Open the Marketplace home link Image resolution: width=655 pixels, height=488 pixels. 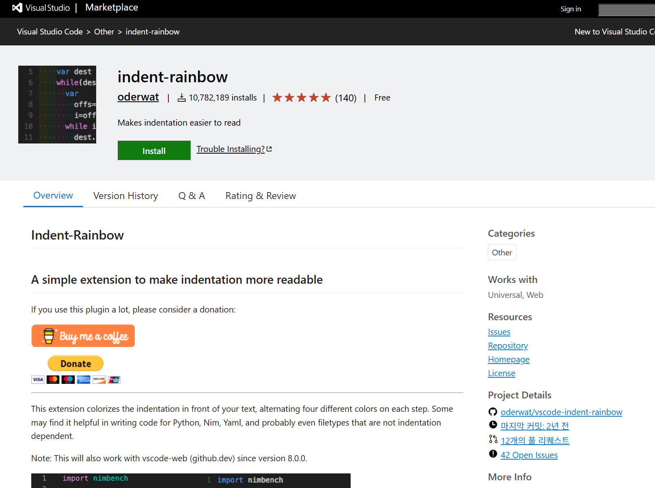point(112,7)
